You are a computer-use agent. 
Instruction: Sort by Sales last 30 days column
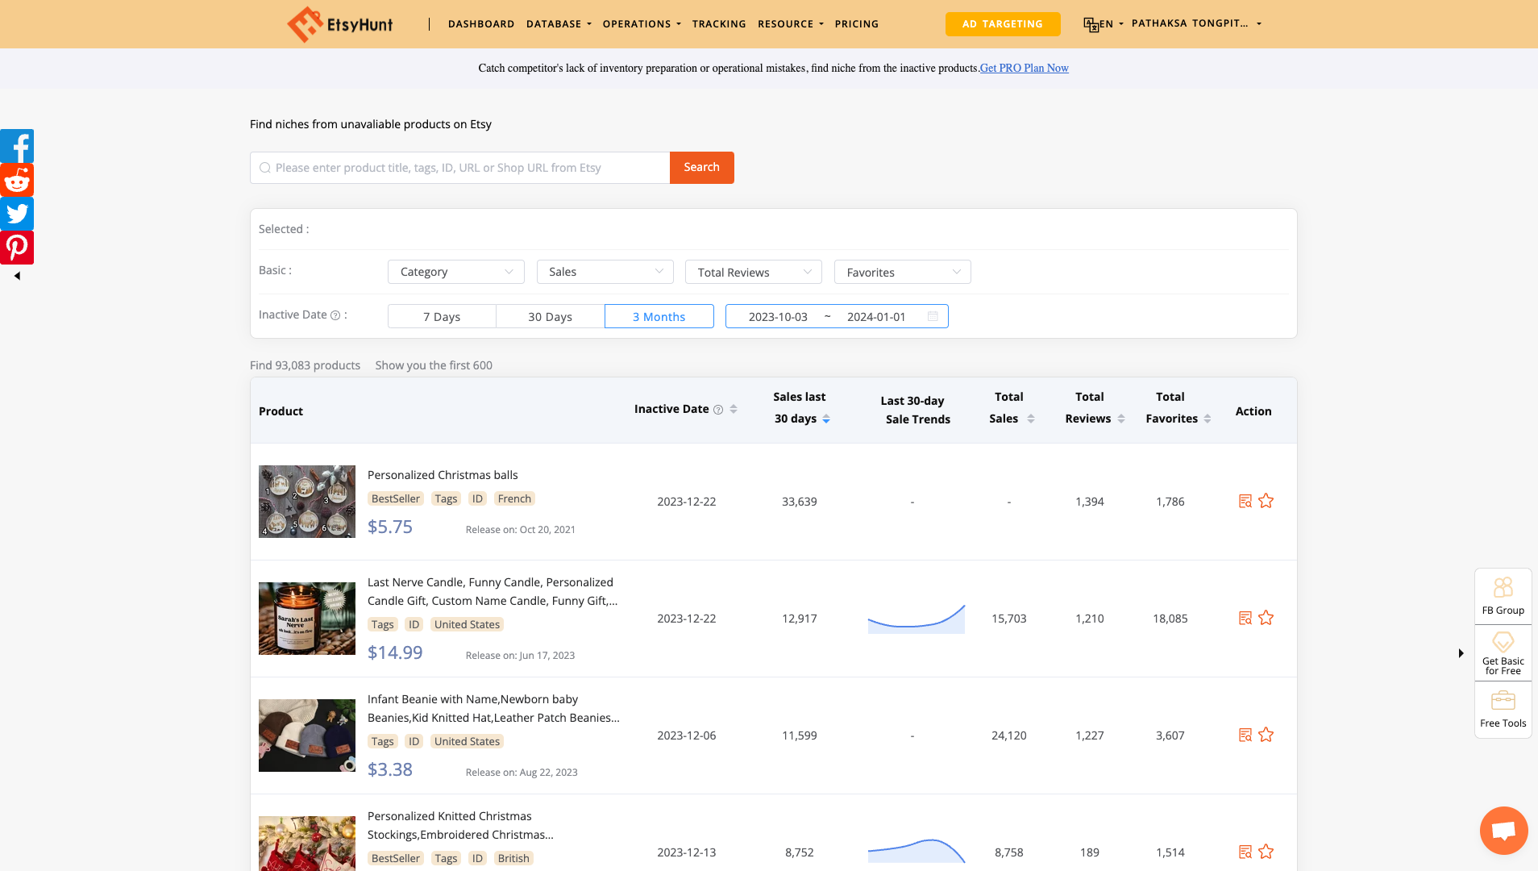click(x=826, y=419)
